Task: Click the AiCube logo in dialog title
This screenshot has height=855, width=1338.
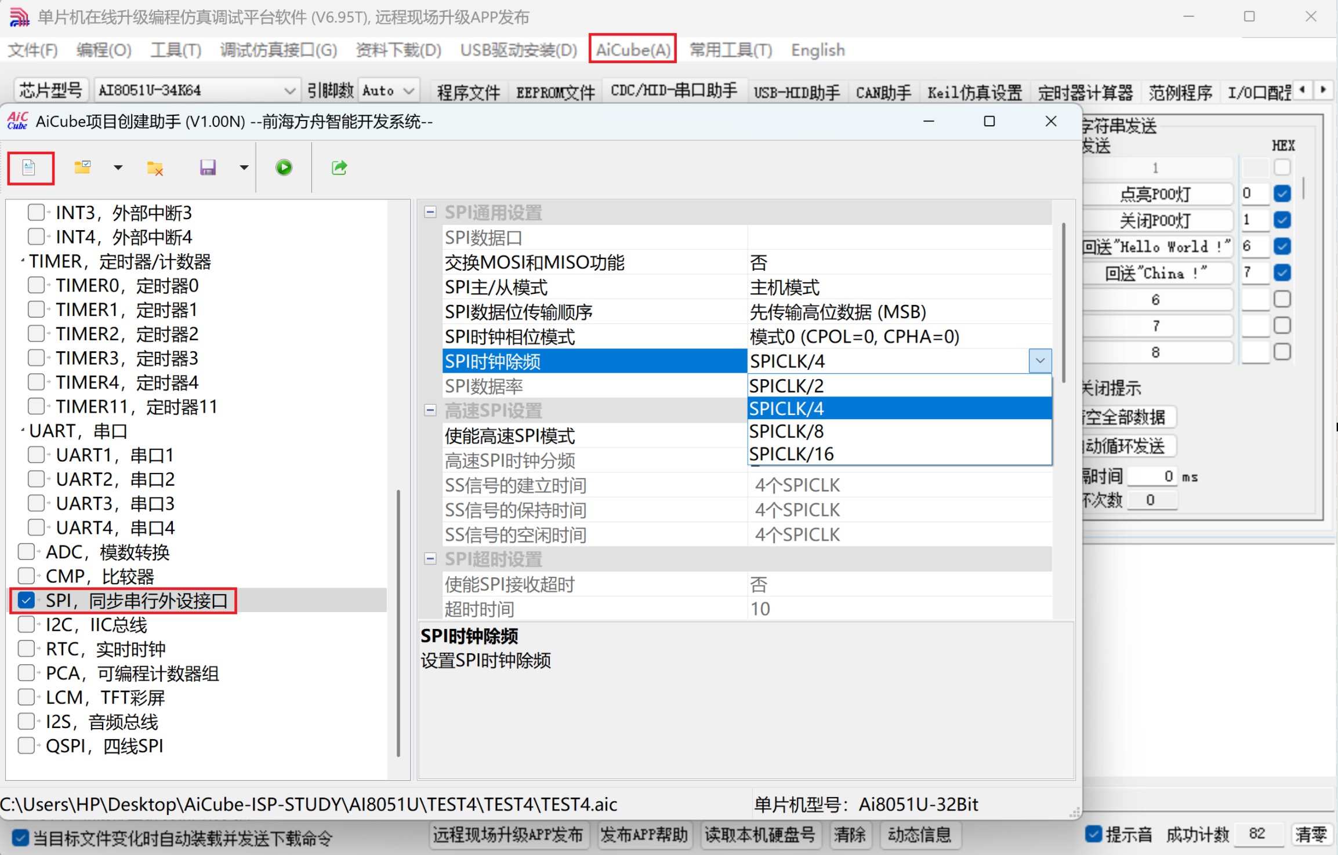Action: (x=17, y=121)
